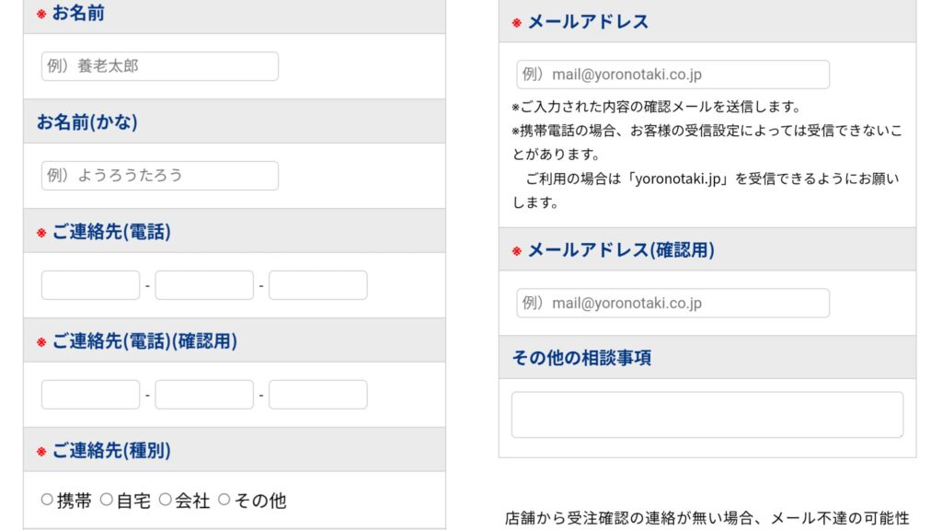Screen dimensions: 942x530
Task: Click the メールアドレス(確認用) confirmation input
Action: tap(672, 303)
